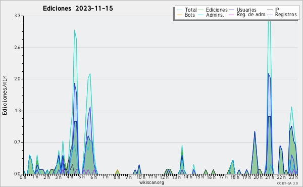Viewport: 303px width, 187px height.
Task: Click the '20 h' x-axis label
Action: [258, 177]
